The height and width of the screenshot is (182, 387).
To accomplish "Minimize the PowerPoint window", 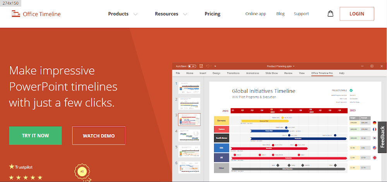I will click(x=362, y=66).
